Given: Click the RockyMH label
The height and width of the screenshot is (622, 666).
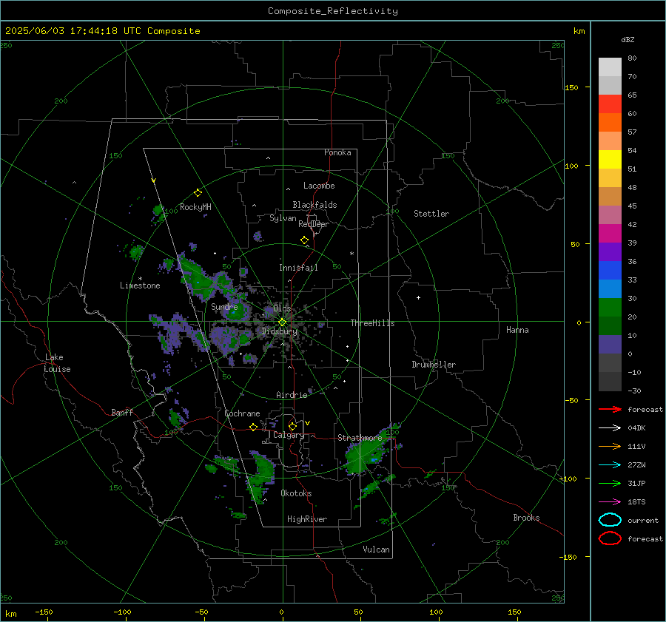Looking at the screenshot, I should click(195, 207).
